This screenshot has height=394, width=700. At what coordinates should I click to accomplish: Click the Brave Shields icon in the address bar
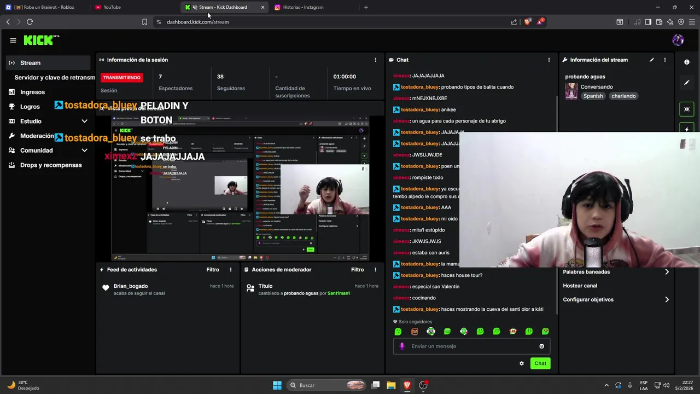coord(527,22)
